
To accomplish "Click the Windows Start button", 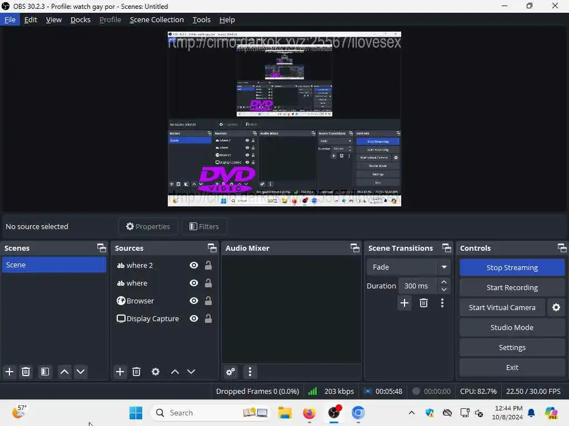I will 136,413.
